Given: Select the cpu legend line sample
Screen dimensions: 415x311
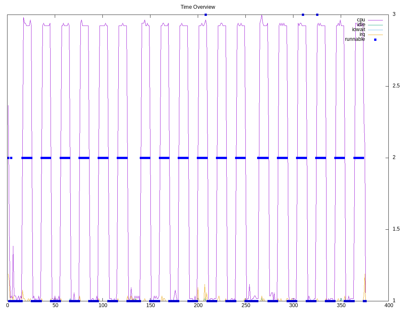Looking at the screenshot, I should point(375,20).
